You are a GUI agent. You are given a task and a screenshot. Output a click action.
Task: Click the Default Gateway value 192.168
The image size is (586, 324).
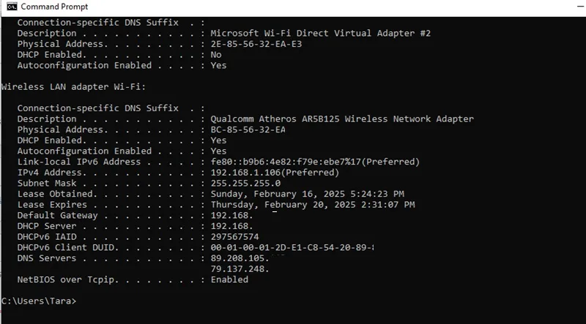click(231, 215)
